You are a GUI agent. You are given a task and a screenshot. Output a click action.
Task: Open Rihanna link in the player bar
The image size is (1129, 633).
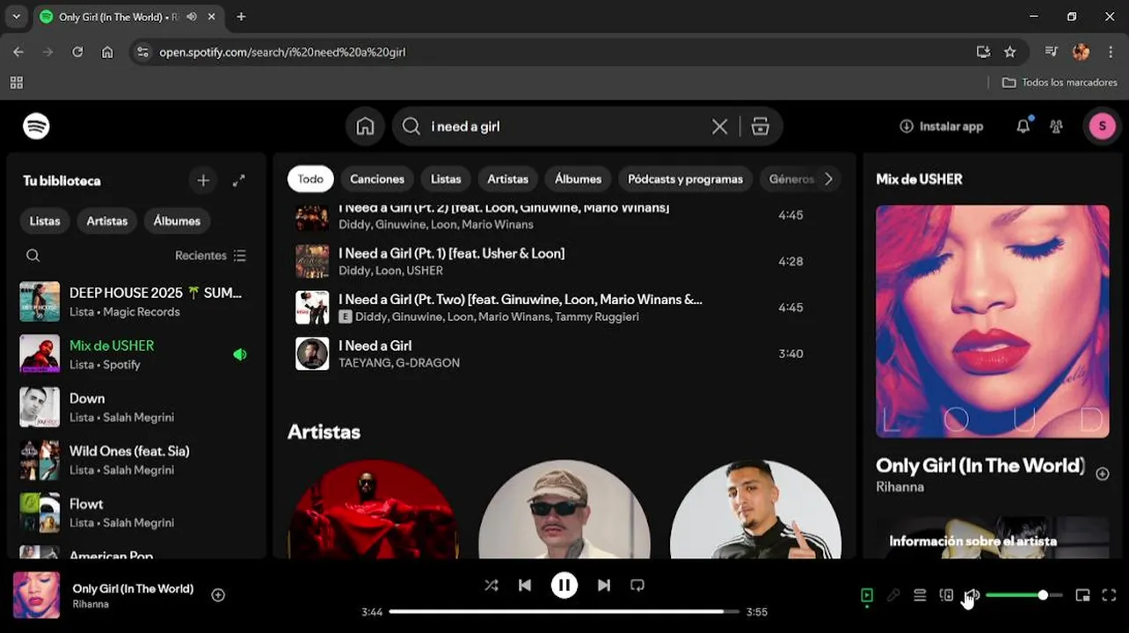click(91, 604)
